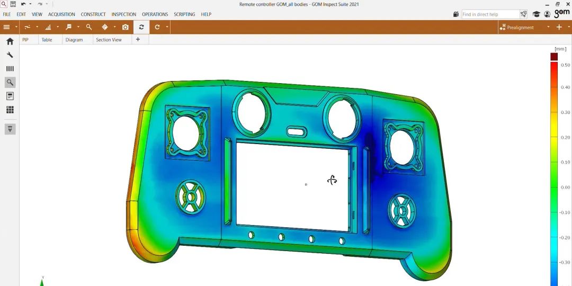Click the bar chart inspection icon
The height and width of the screenshot is (286, 572).
coord(48,27)
